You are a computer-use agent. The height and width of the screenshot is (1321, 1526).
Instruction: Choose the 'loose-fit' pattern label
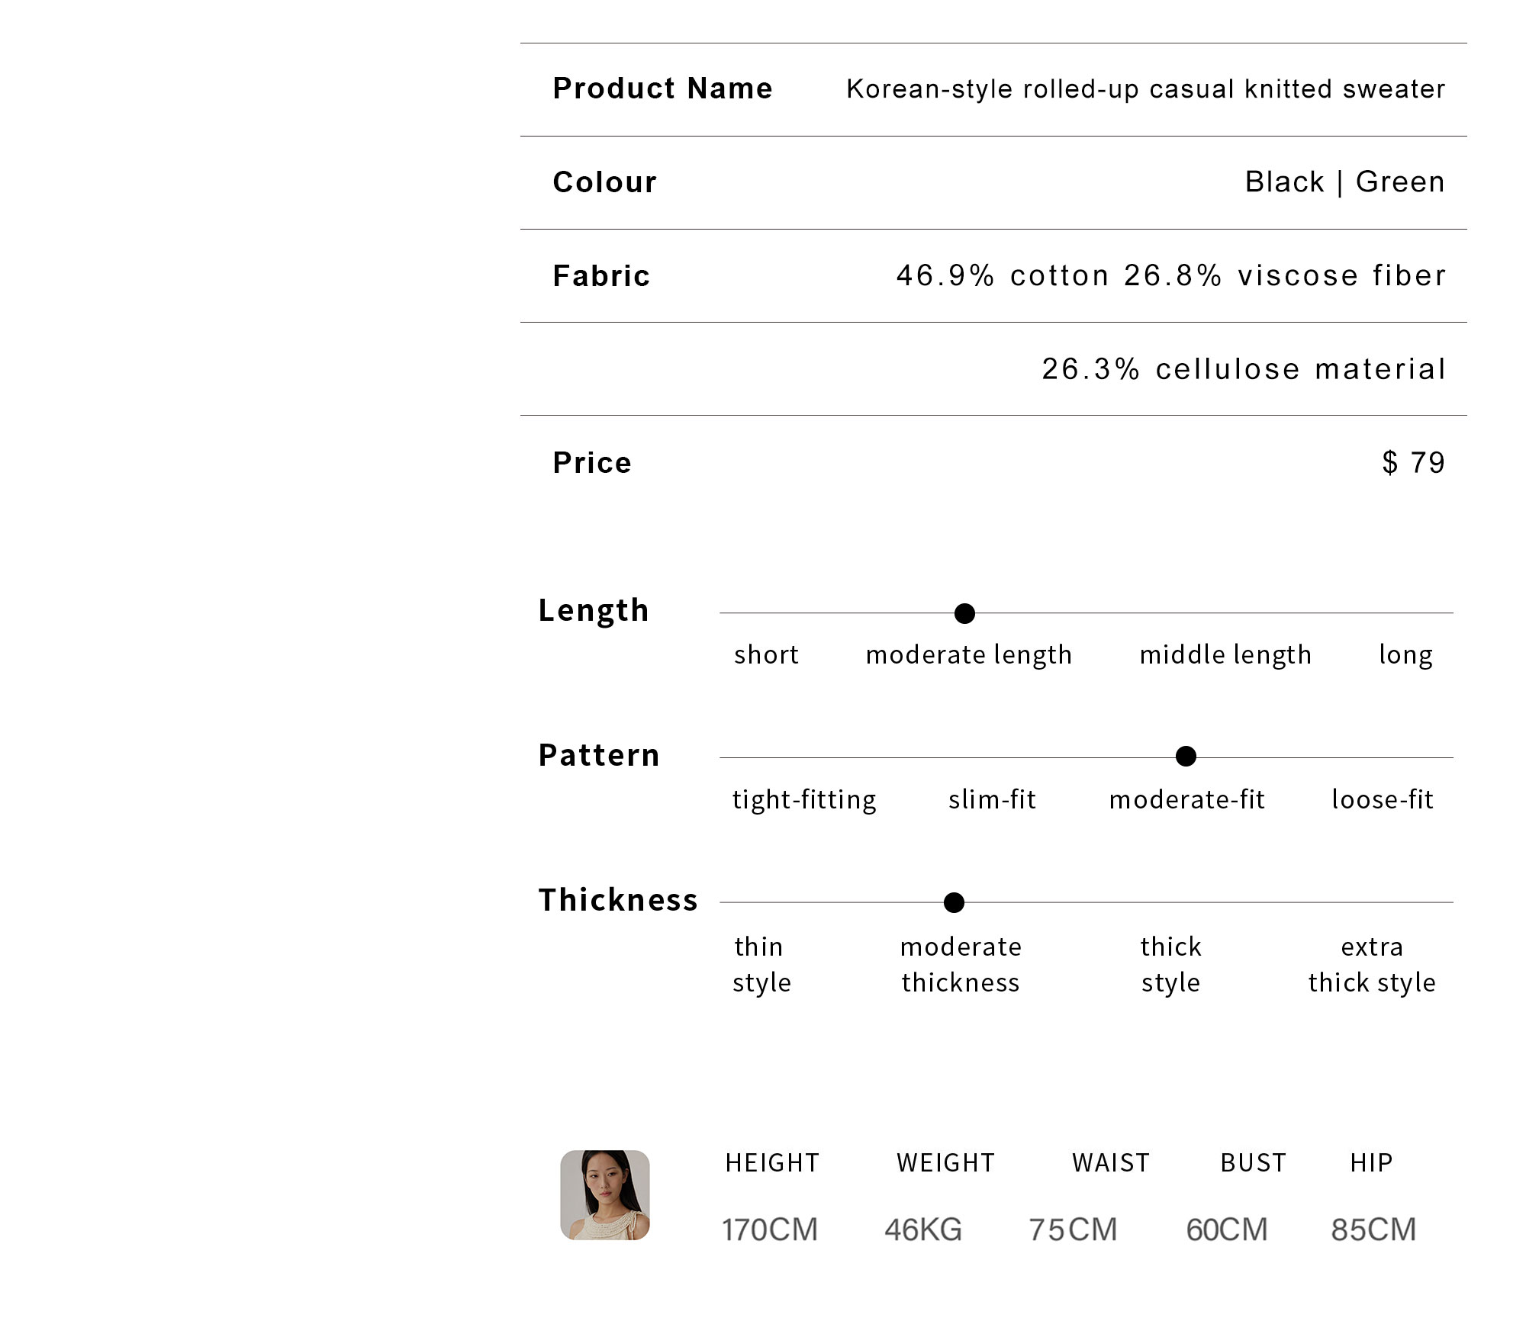(1383, 799)
